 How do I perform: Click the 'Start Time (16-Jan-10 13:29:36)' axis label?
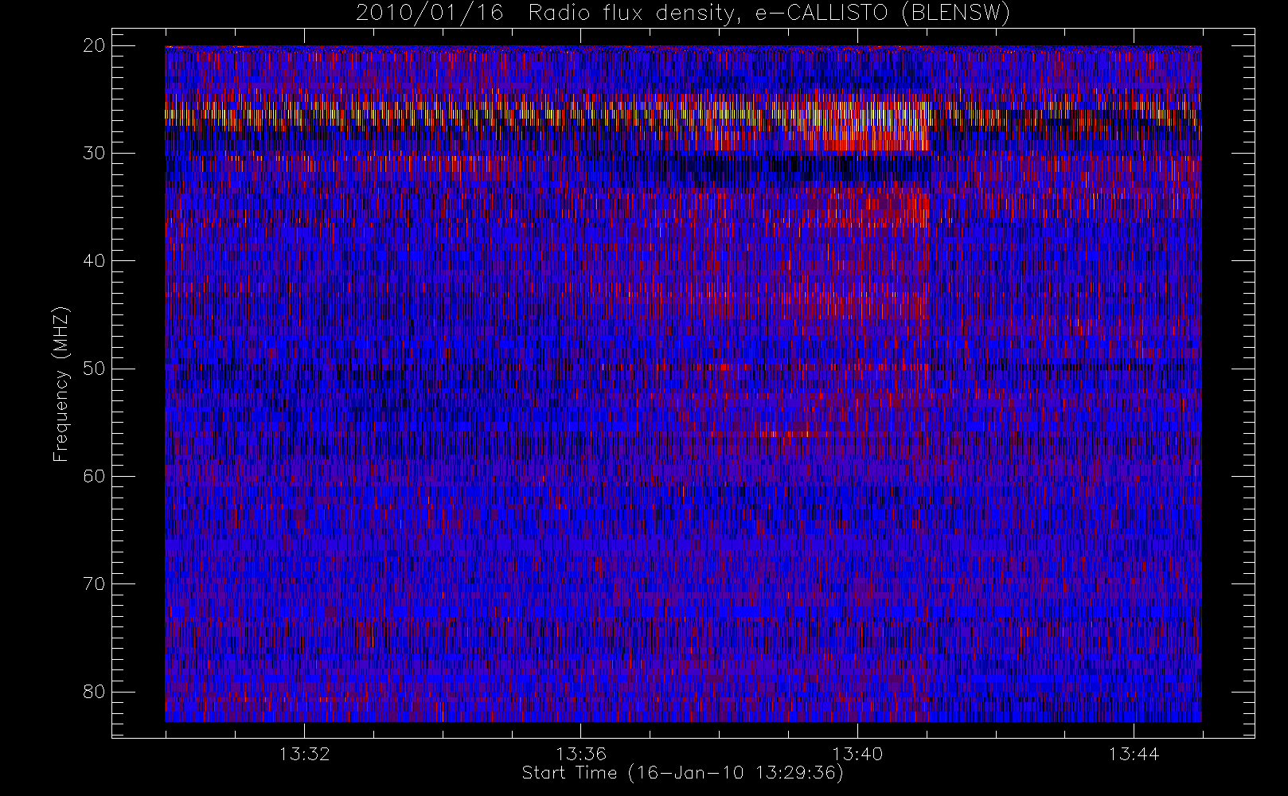(682, 773)
